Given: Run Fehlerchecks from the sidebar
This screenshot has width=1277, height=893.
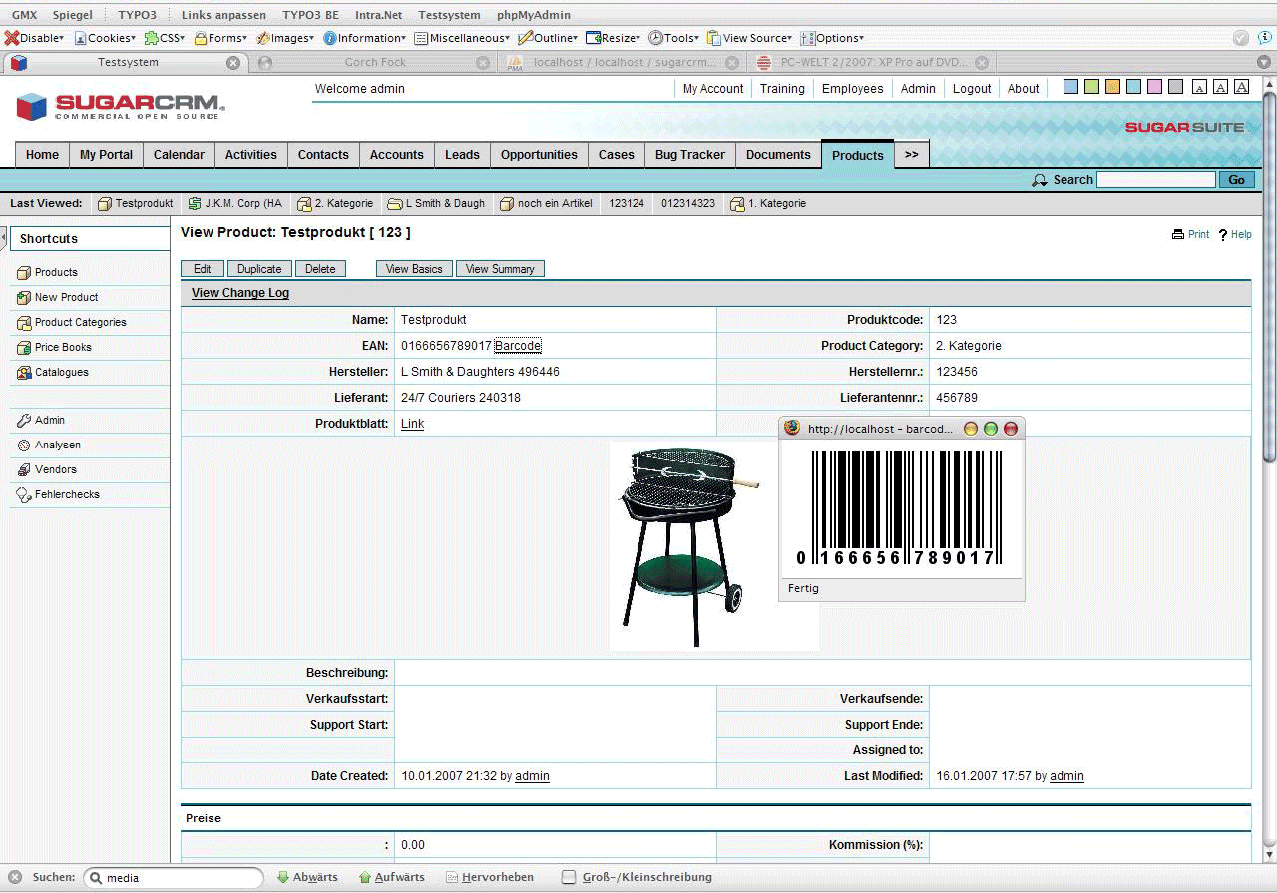Looking at the screenshot, I should tap(58, 494).
